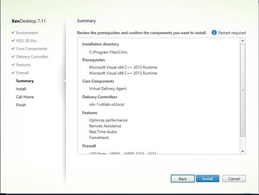Cancel the XenDesktop installation
Viewport: 259px width, 195px height.
(x=234, y=178)
